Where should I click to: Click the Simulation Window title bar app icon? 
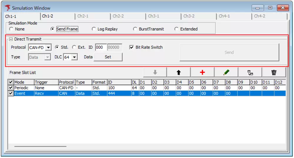point(7,8)
